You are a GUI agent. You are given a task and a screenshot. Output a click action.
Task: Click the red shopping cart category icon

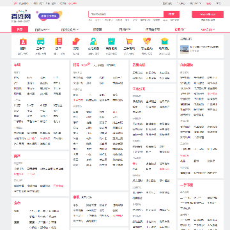tap(129, 41)
